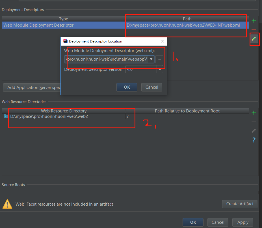Remove the selected deployment descriptor with minus icon
This screenshot has height=228, width=262.
click(254, 30)
